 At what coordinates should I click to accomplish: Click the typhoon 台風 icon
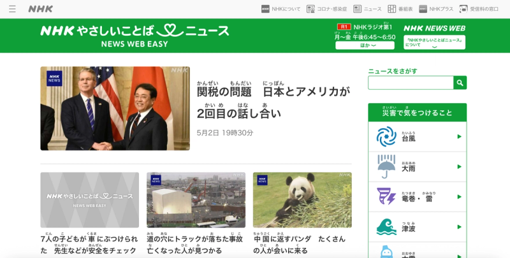[x=386, y=136]
